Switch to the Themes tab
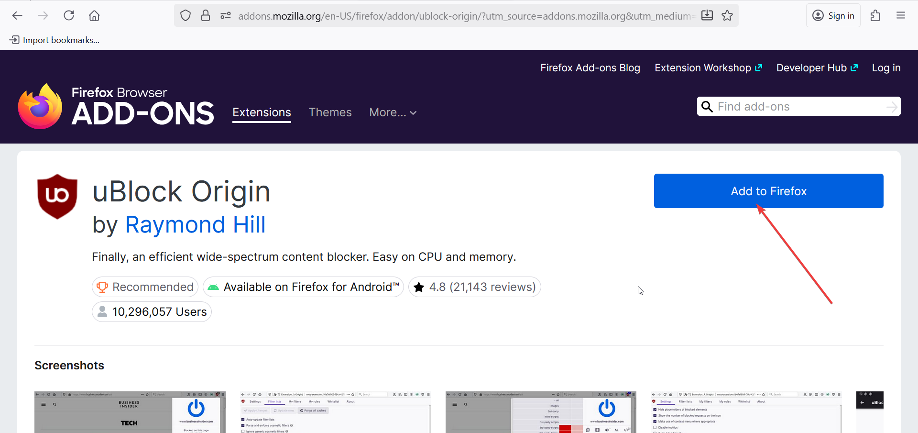 [330, 112]
